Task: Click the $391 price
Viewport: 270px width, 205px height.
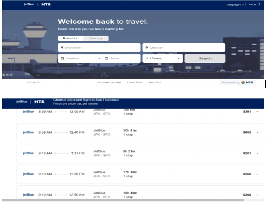Action: coord(247,111)
